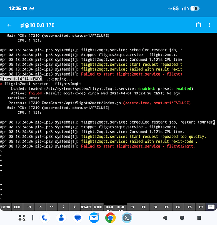Tap the F4 function key
Screen dimensions: 217x225
point(167,207)
